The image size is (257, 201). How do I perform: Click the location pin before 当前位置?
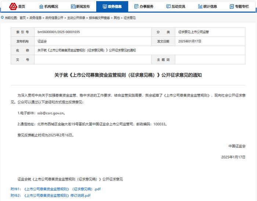point(2,18)
